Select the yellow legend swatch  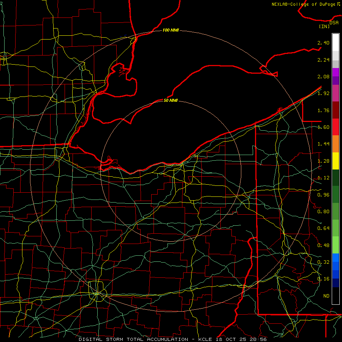click(336, 161)
